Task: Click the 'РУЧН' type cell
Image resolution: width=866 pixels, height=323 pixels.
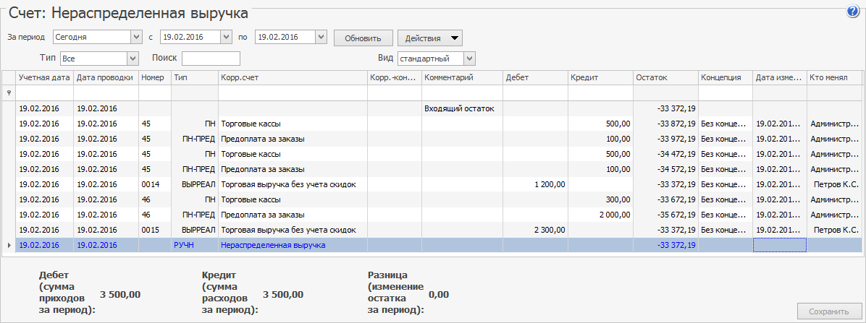Action: pos(194,245)
